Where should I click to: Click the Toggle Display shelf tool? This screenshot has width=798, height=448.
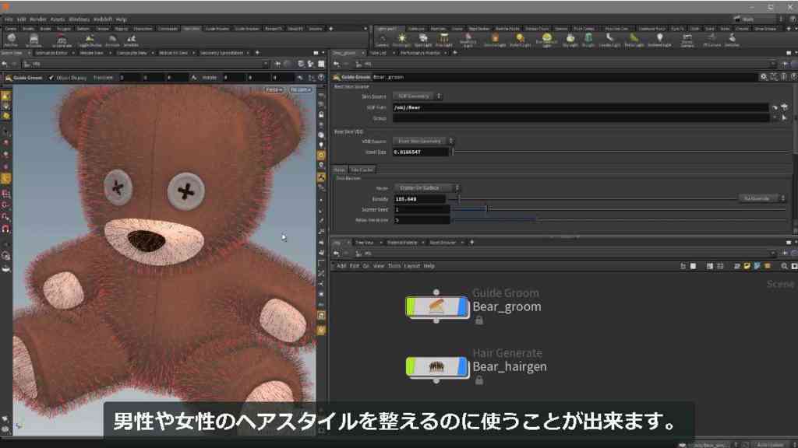[x=90, y=40]
